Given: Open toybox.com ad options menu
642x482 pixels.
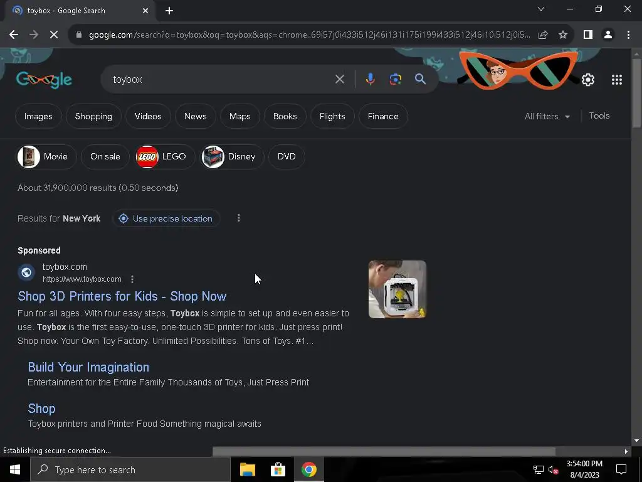Looking at the screenshot, I should coord(132,279).
